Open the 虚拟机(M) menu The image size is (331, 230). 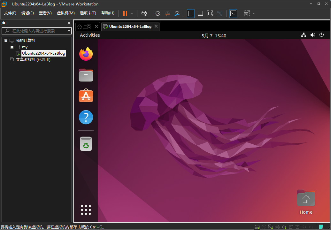(x=65, y=13)
